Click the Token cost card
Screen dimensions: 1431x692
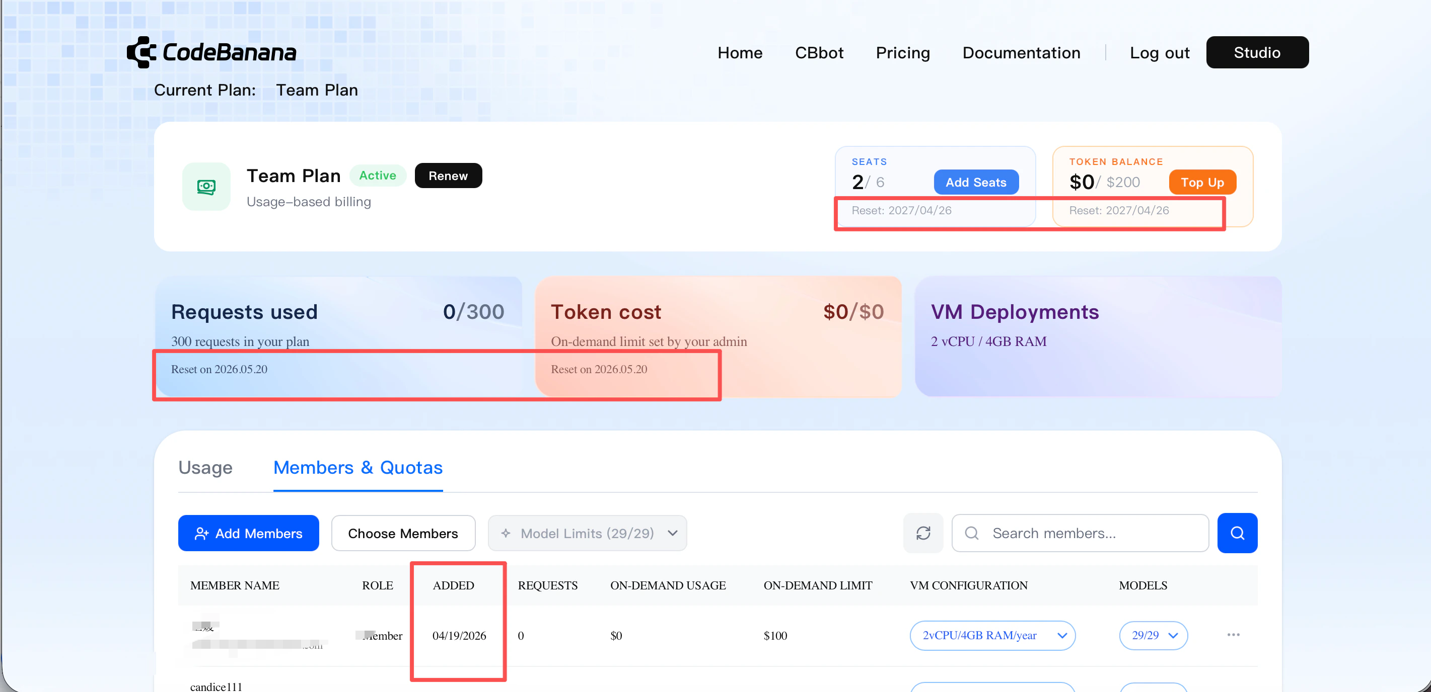pyautogui.click(x=718, y=336)
